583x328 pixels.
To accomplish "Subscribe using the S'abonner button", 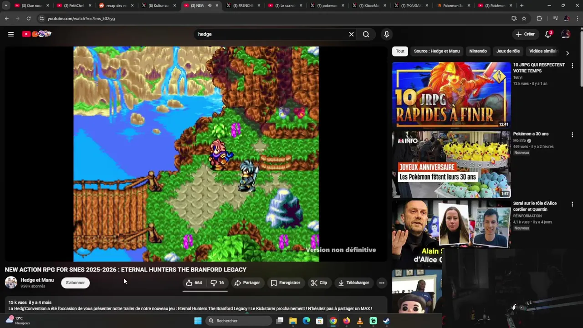I will click(75, 283).
